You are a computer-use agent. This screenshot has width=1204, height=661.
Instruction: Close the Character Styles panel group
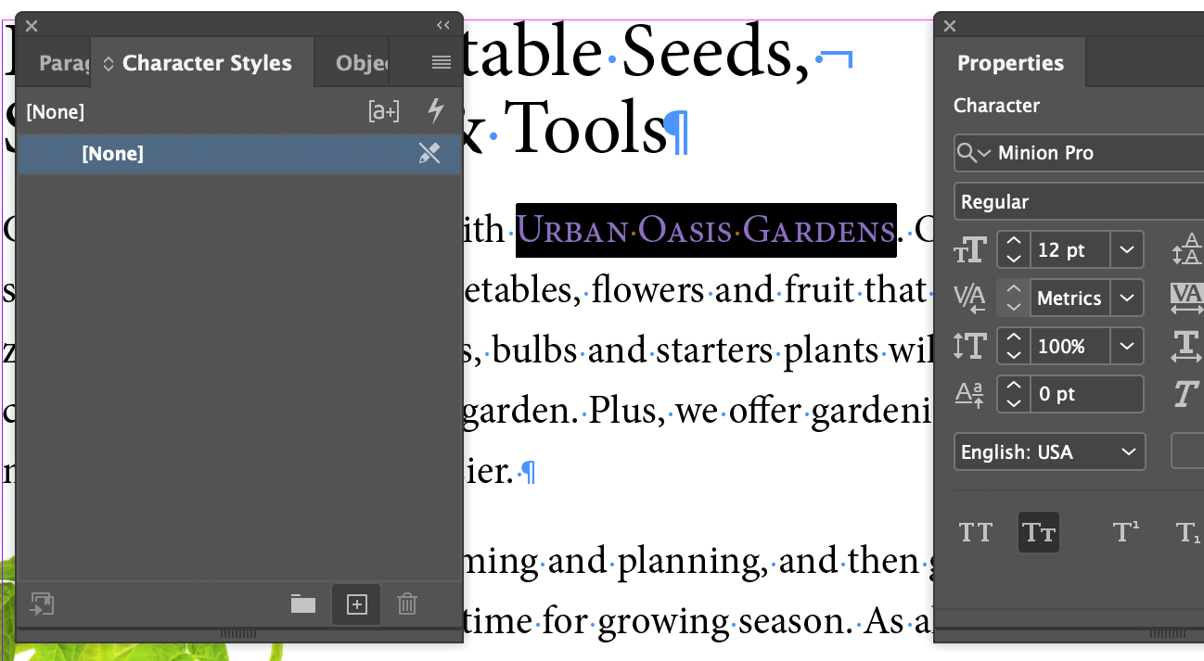(32, 26)
